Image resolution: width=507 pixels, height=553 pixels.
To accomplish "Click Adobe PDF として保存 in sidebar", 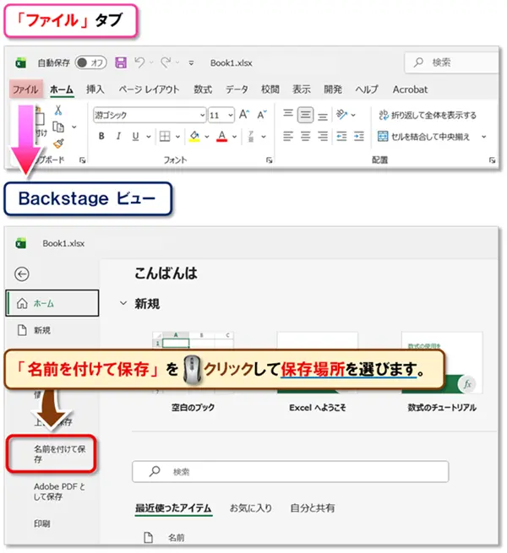I will (59, 491).
